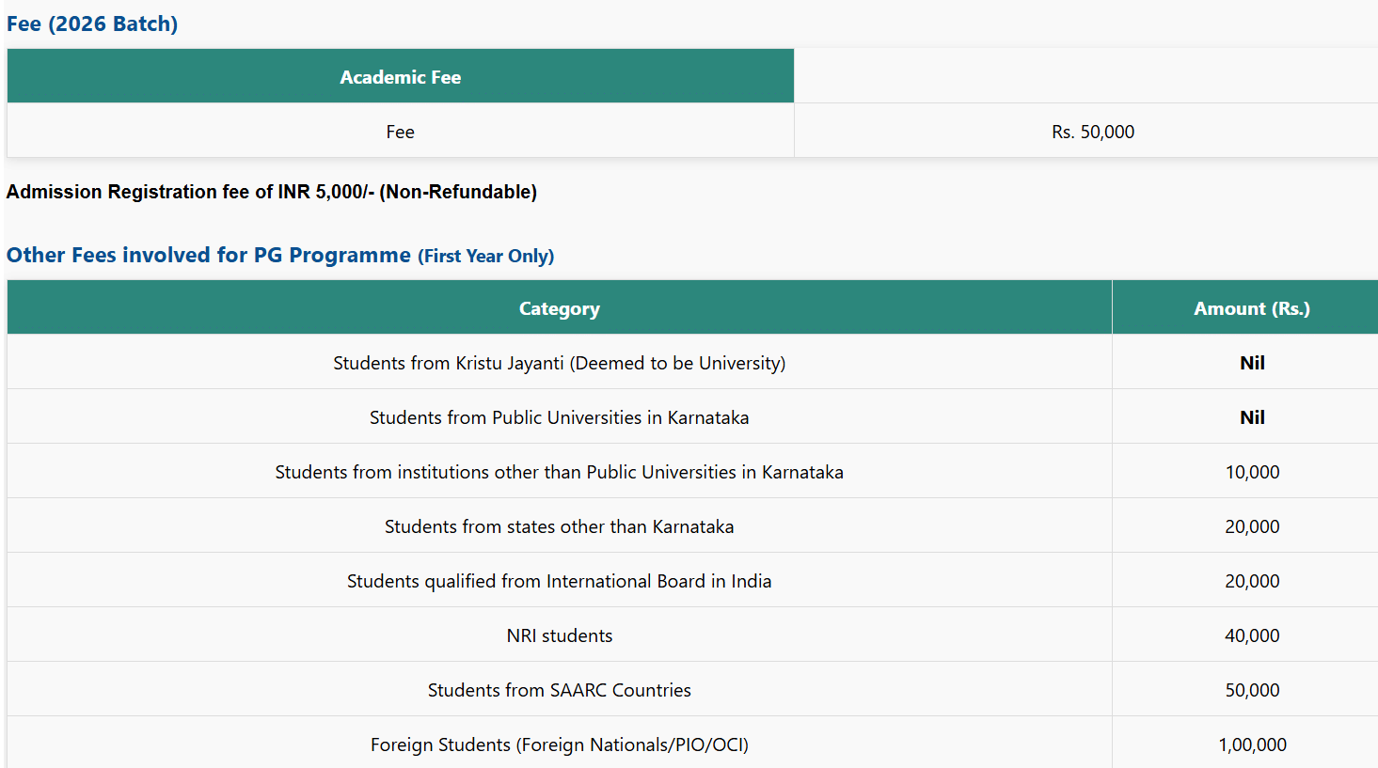Click "Students from Public Universities in Karnataka" row
Image resolution: width=1378 pixels, height=768 pixels.
pyautogui.click(x=559, y=417)
